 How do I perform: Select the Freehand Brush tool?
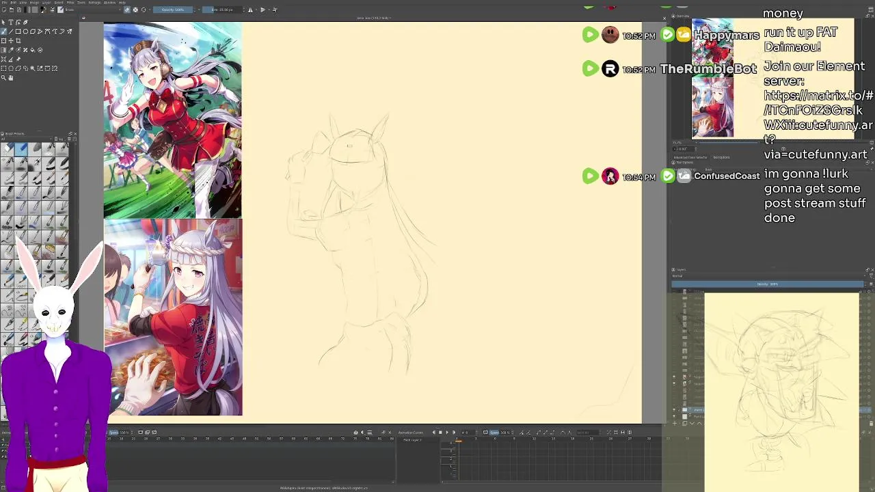tap(3, 31)
